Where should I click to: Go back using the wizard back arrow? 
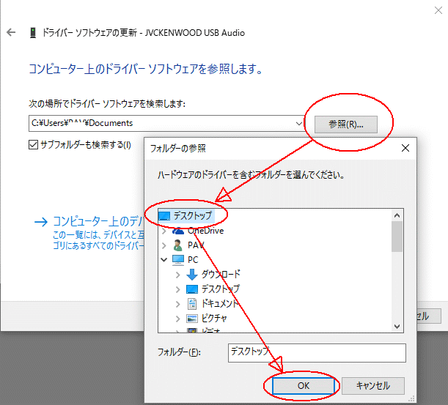click(11, 33)
